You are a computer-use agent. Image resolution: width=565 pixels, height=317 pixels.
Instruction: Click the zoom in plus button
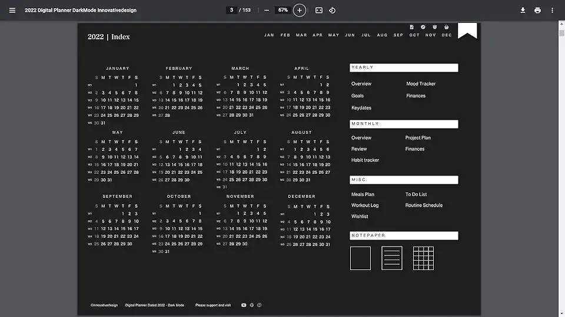point(300,10)
